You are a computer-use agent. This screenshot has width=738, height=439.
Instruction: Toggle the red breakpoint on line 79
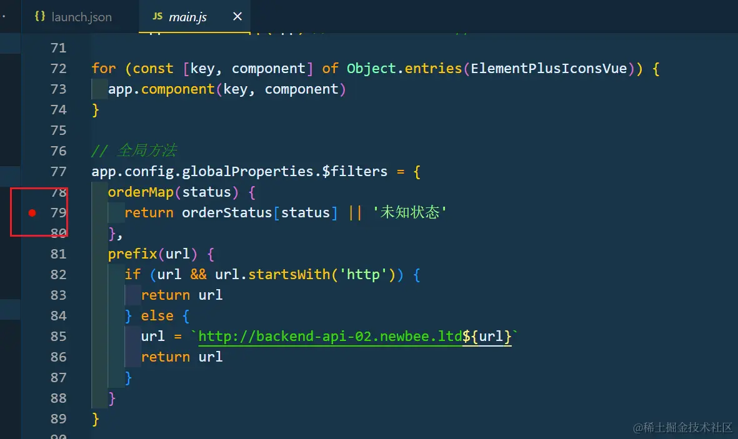[x=32, y=213]
